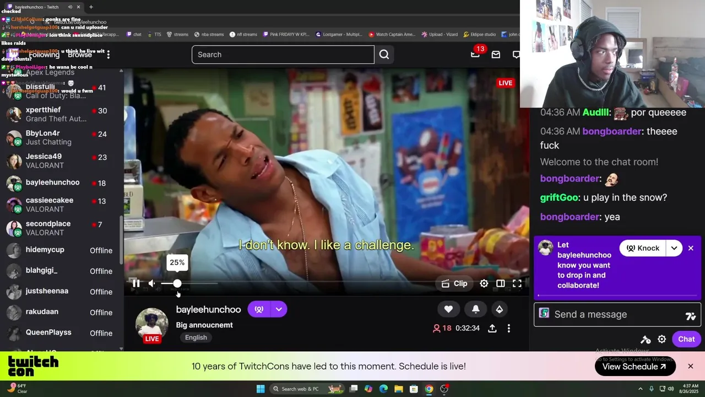
Task: Open Microsoft Edge from the taskbar
Action: pyautogui.click(x=383, y=389)
